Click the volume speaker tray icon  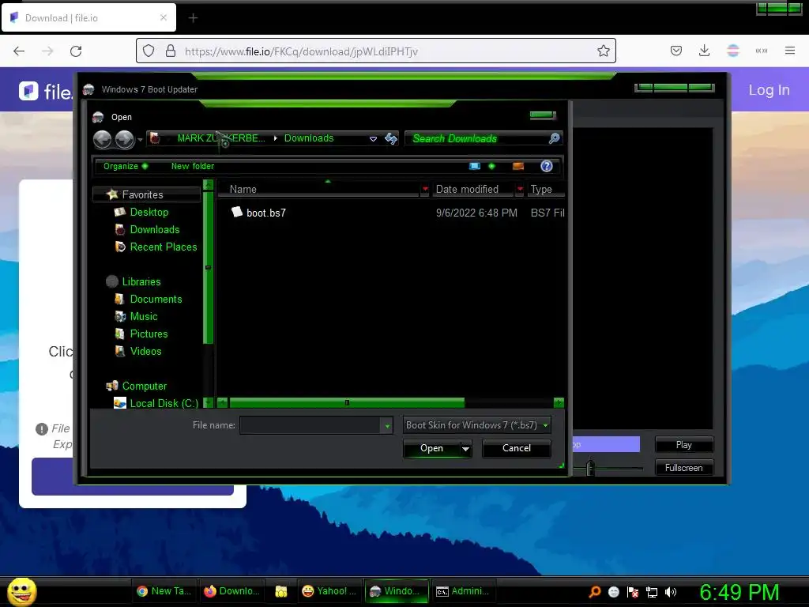[670, 592]
